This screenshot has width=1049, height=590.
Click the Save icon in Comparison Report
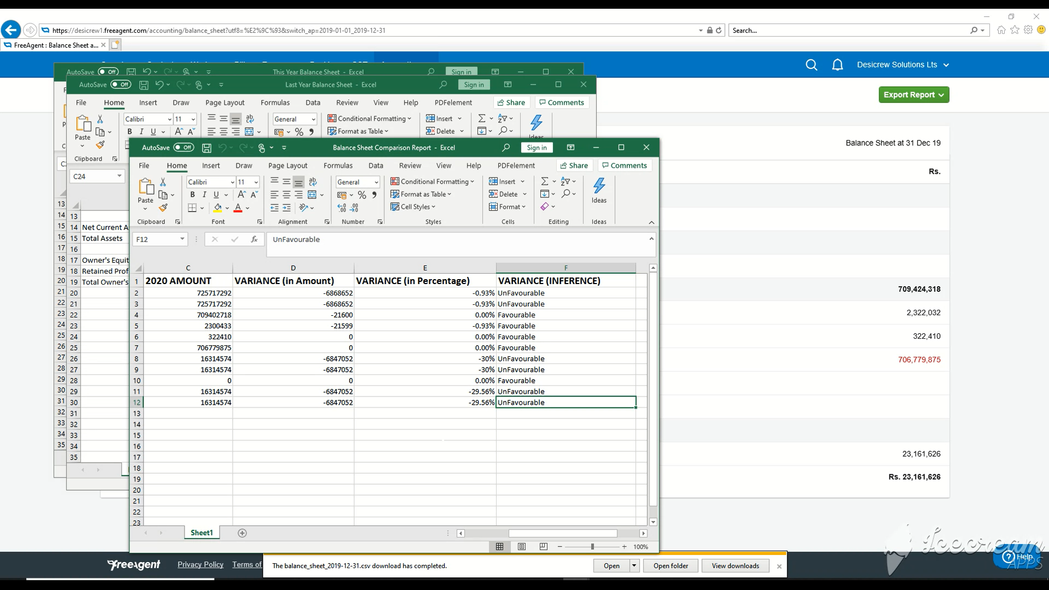point(207,147)
